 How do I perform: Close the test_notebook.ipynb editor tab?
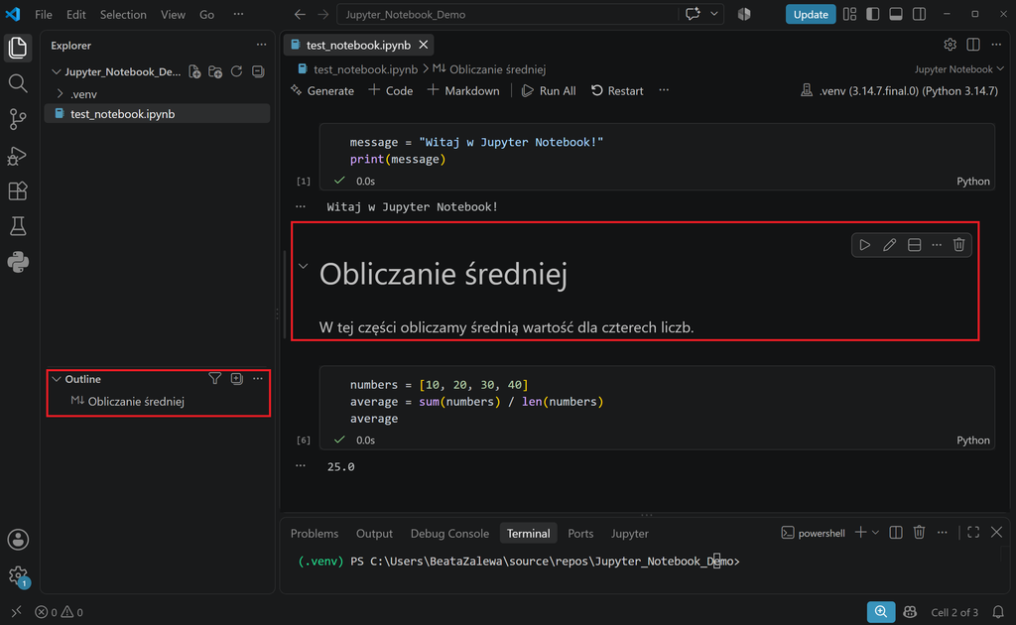(x=423, y=45)
